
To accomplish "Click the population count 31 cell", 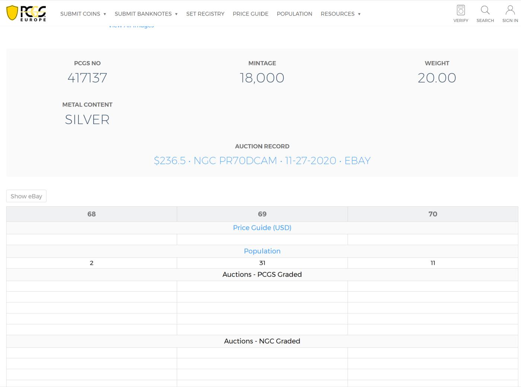I will 262,263.
